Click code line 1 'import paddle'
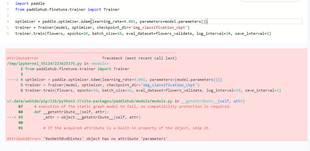This screenshot has width=310, height=151. pos(30,3)
